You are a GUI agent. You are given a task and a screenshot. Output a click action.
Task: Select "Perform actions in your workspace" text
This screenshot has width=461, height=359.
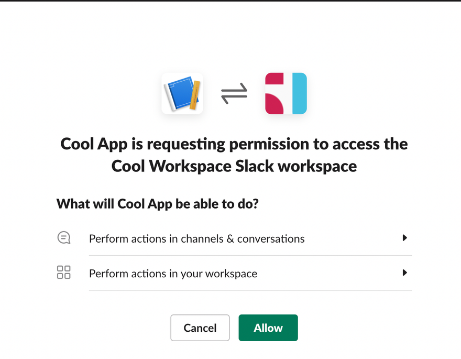tap(173, 274)
